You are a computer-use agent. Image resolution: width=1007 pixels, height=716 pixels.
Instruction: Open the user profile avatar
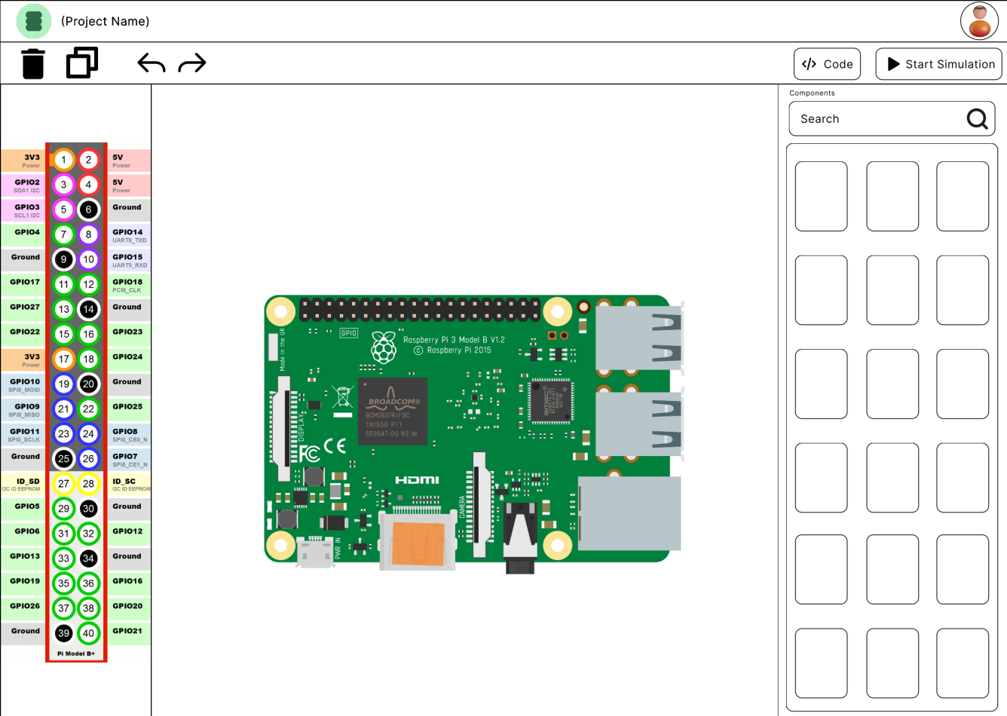[979, 21]
